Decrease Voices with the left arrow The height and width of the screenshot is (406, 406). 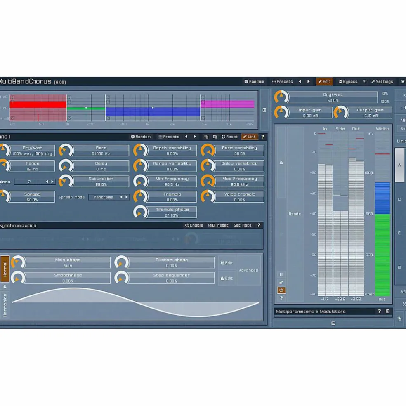[x=47, y=182]
